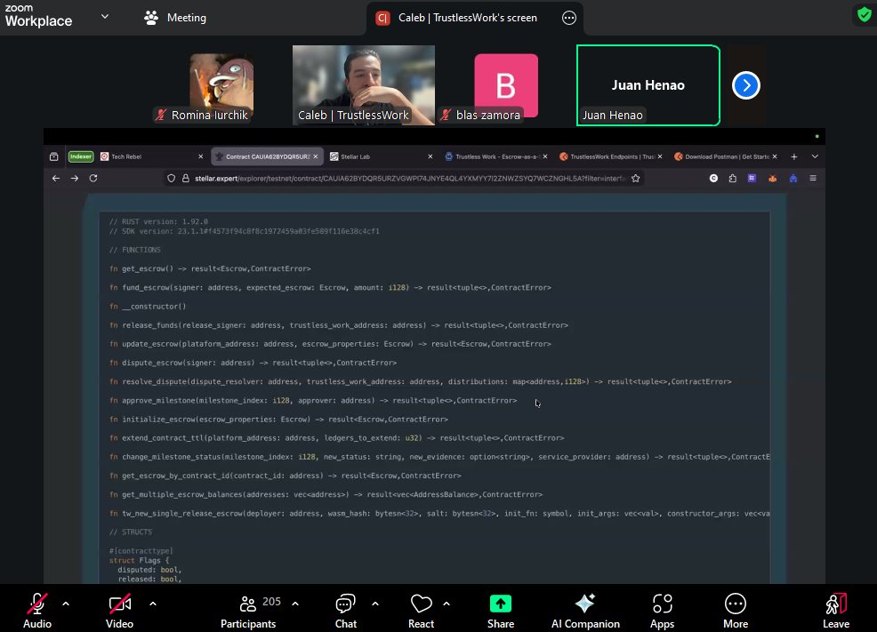Click the green Share screen button
Screen dimensions: 877x632
(501, 610)
